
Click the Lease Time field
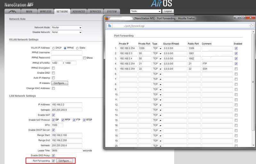tap(67, 151)
